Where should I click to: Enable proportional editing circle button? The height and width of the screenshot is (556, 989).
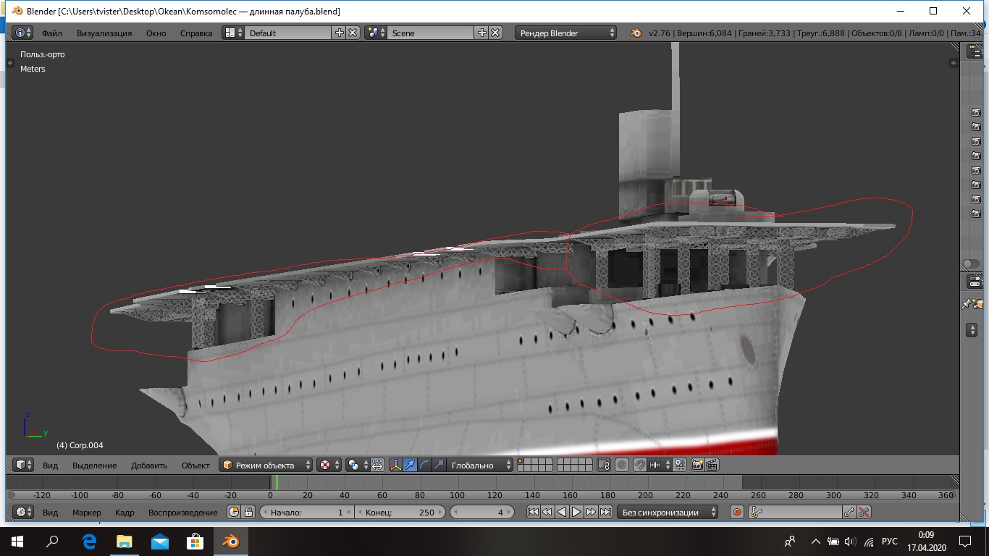[x=621, y=465]
